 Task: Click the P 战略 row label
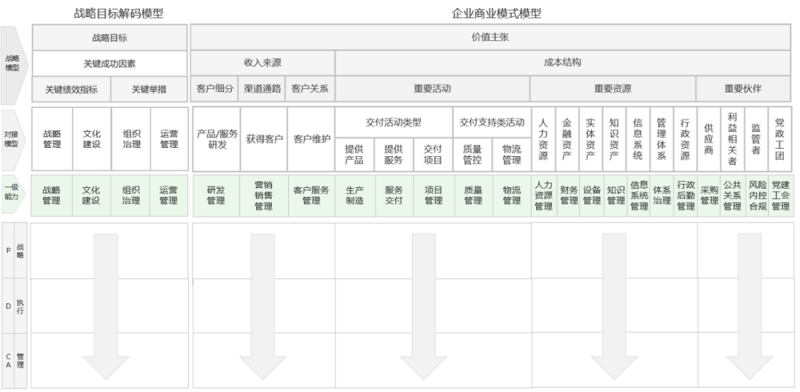click(15, 250)
